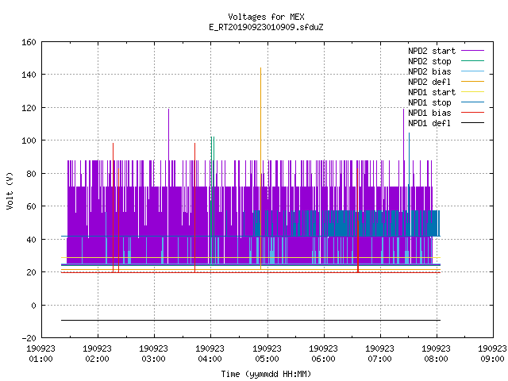Click the 08:00 time tick label
The width and height of the screenshot is (508, 381).
tap(436, 359)
